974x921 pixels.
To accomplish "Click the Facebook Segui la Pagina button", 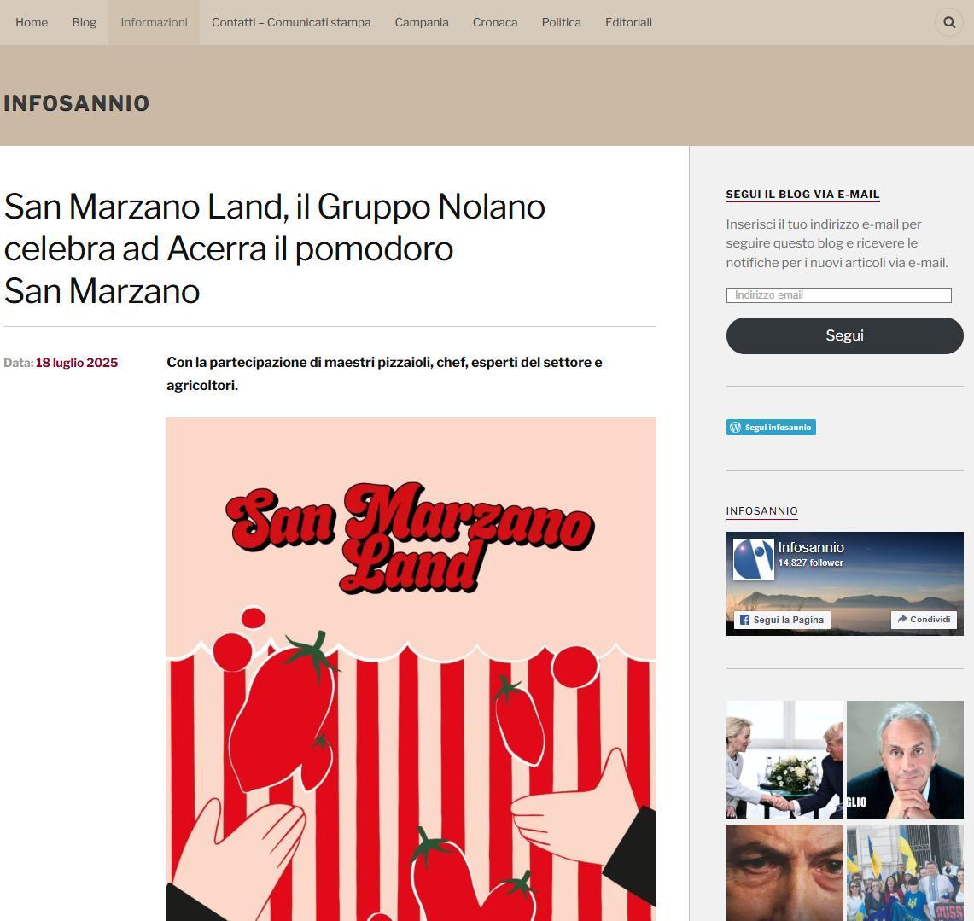I will point(782,620).
